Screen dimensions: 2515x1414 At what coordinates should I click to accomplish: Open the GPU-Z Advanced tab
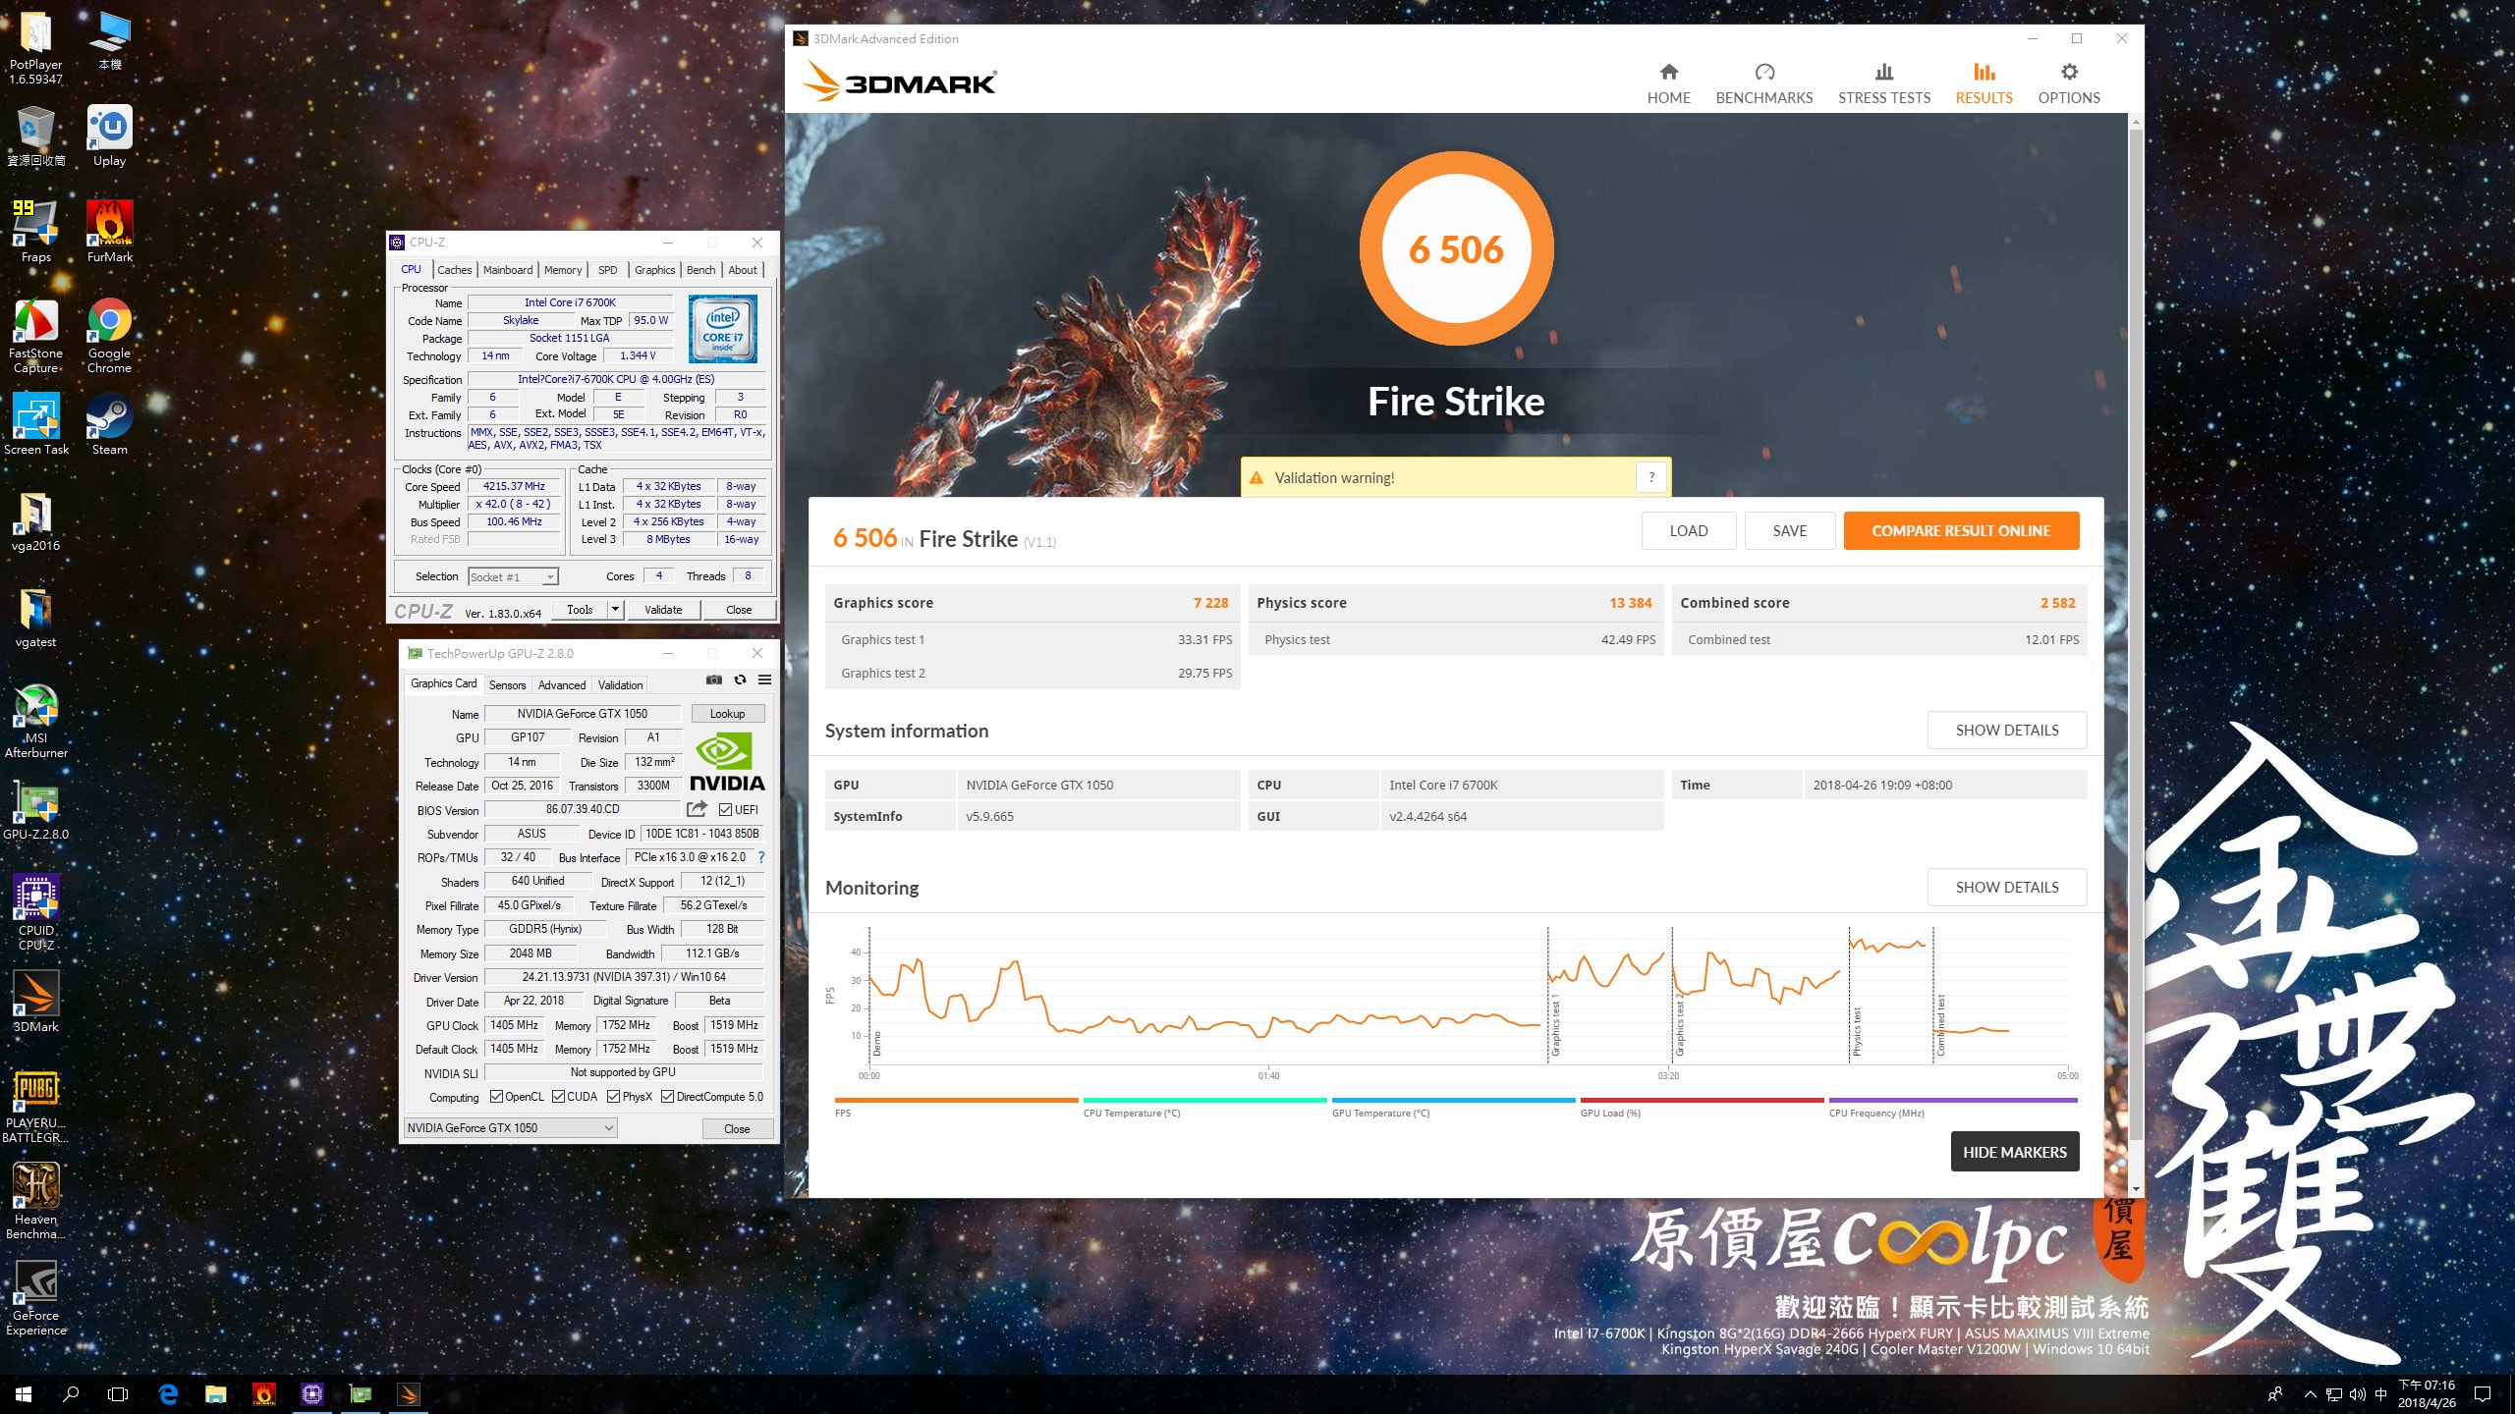[562, 685]
